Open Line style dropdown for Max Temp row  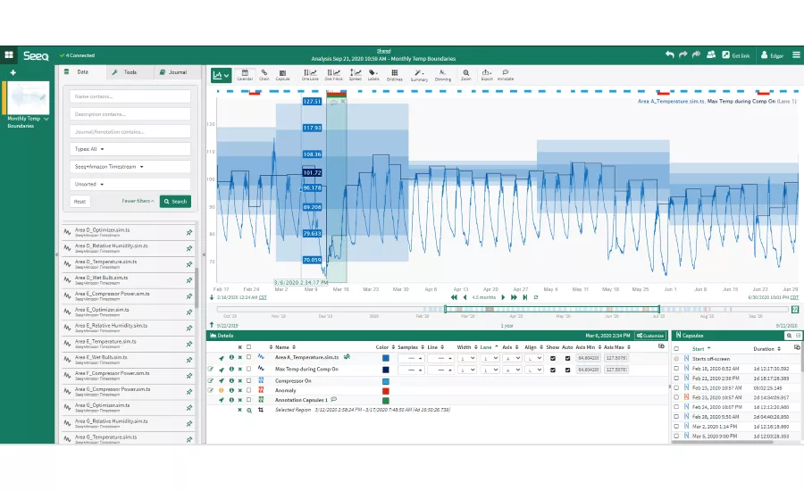click(441, 370)
